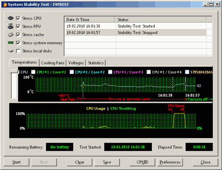Enable the Stress local disks checkbox
Image resolution: width=222 pixels, height=170 pixels.
click(18, 51)
